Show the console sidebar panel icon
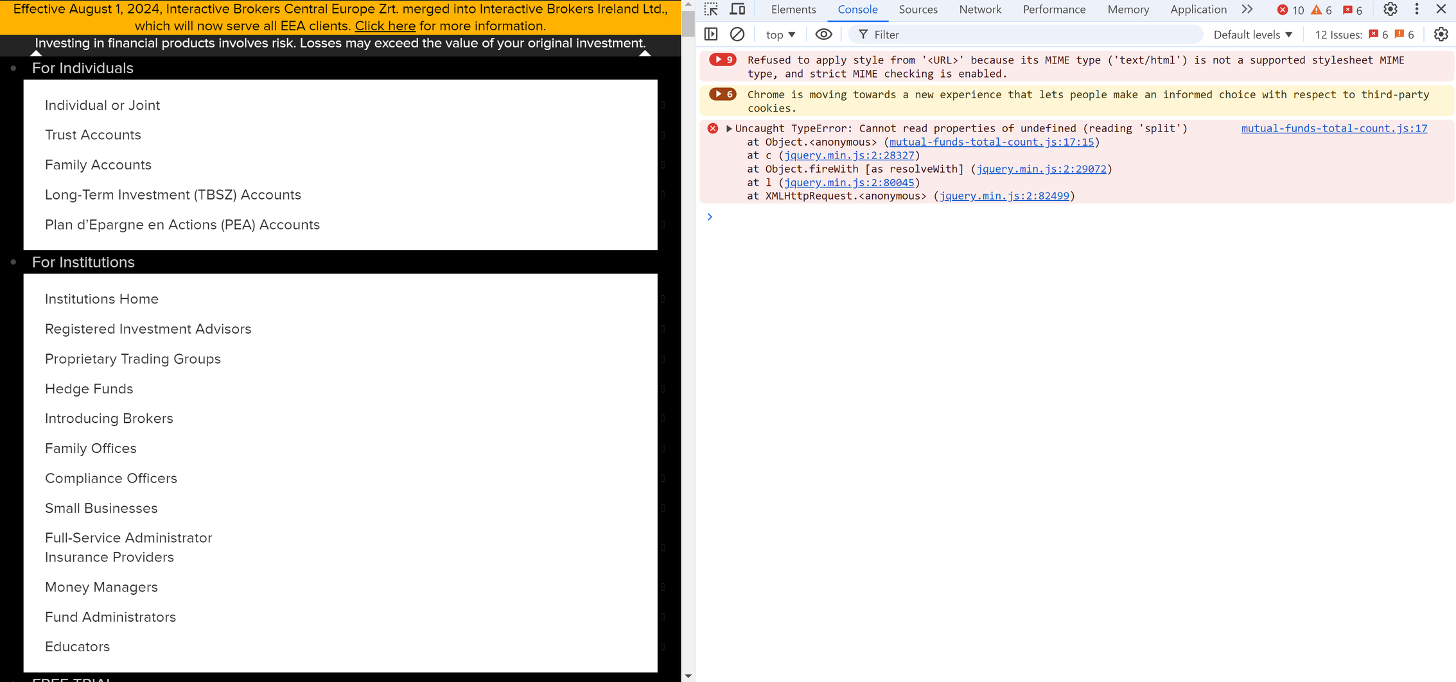The width and height of the screenshot is (1456, 682). coord(711,35)
